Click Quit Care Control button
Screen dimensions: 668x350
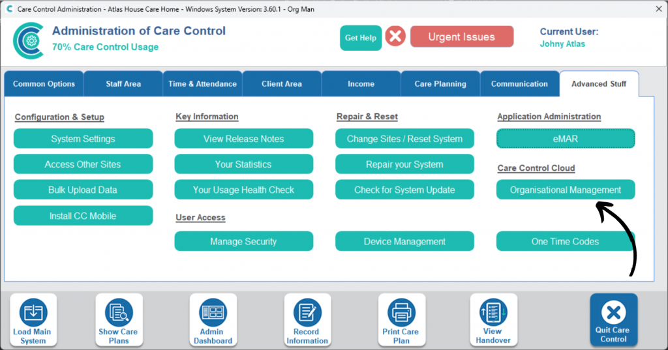click(x=613, y=319)
